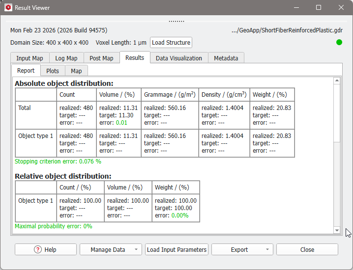Click the 'Voxel Length: 1 µm' text
353x270 pixels.
click(121, 43)
